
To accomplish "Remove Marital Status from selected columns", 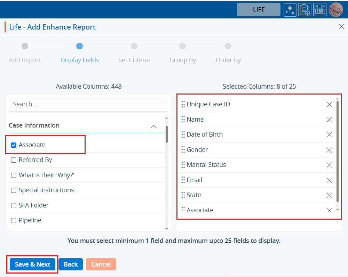I will tap(329, 165).
